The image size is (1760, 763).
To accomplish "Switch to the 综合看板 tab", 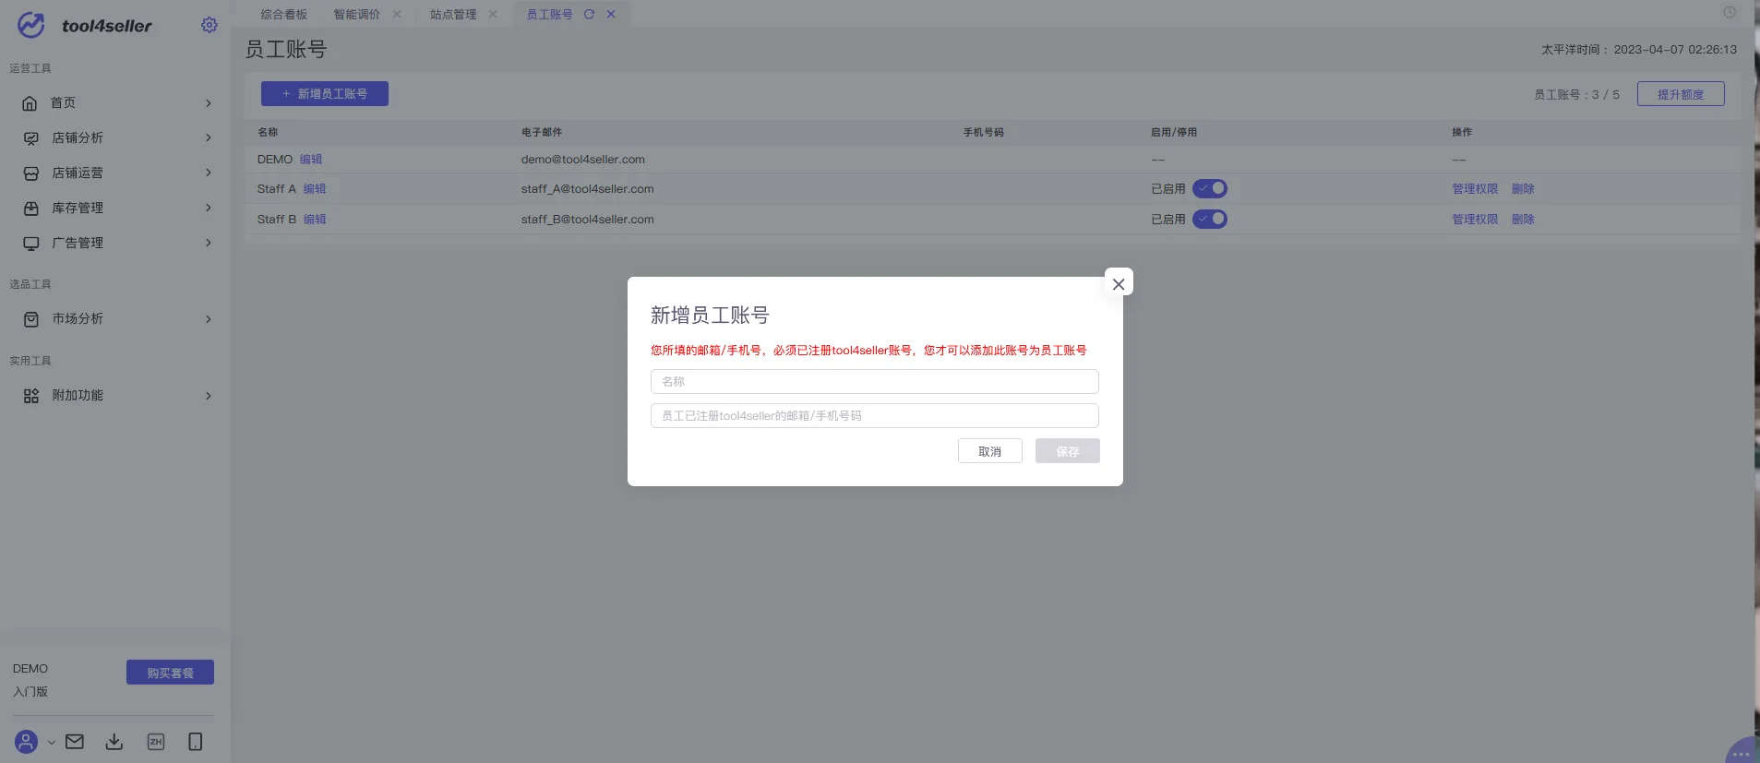I will (283, 14).
